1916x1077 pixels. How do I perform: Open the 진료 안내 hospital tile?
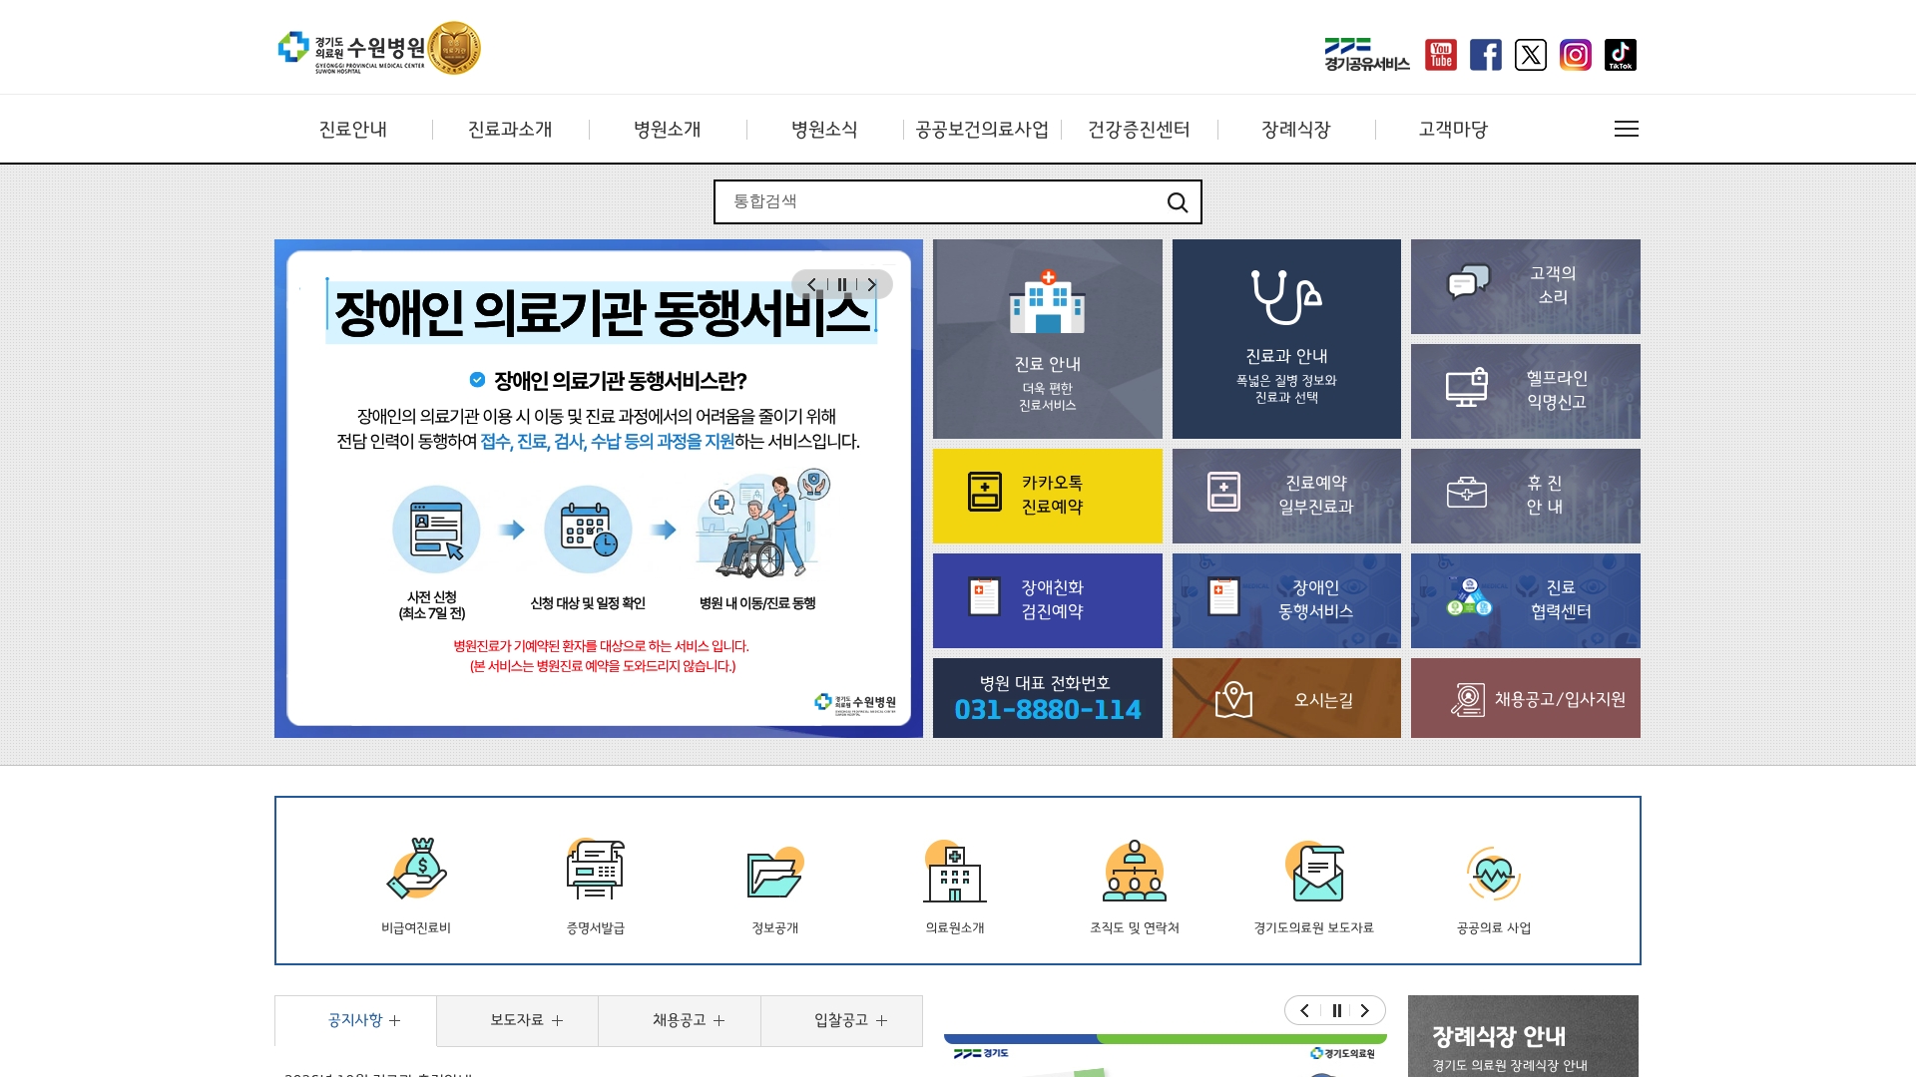tap(1047, 339)
